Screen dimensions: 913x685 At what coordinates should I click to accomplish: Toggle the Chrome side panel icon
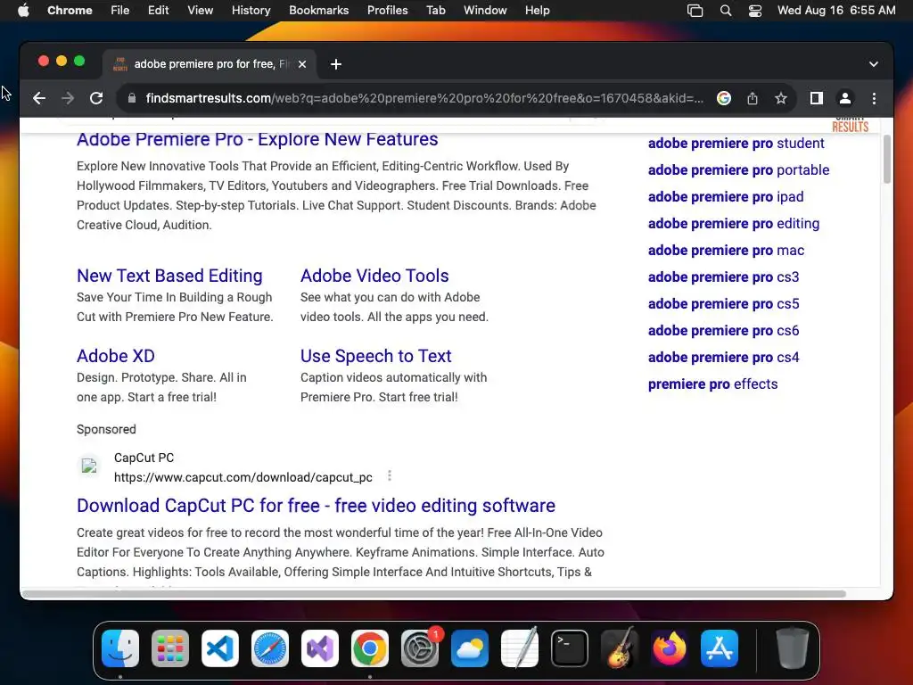(817, 98)
